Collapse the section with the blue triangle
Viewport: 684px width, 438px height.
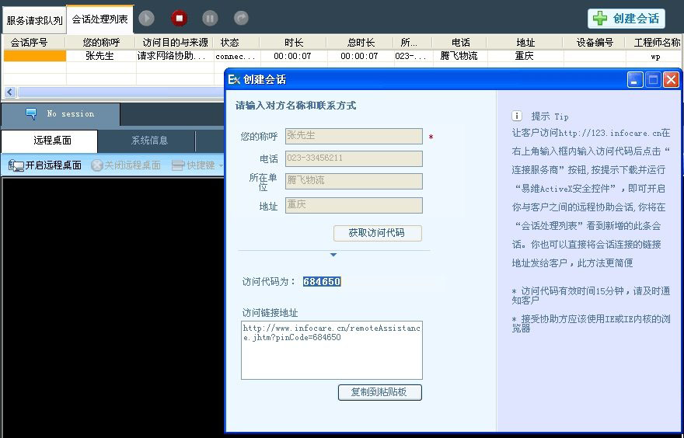tap(333, 255)
